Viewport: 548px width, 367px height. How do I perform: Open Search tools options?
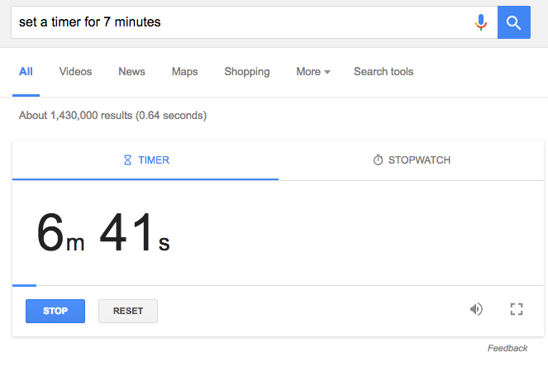[384, 72]
